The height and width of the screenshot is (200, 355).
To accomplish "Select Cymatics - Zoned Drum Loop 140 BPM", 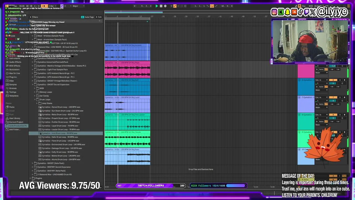I will coord(61,107).
